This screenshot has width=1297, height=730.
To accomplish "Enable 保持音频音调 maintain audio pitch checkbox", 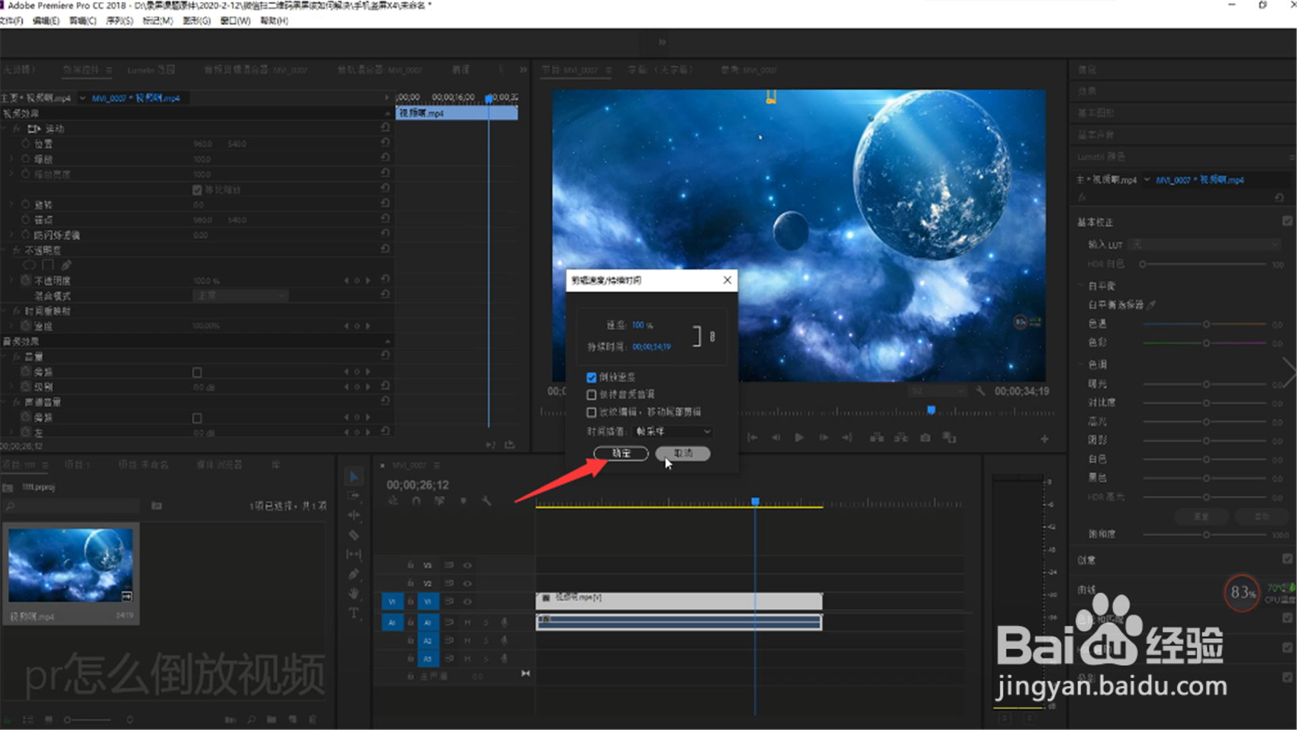I will (x=592, y=395).
